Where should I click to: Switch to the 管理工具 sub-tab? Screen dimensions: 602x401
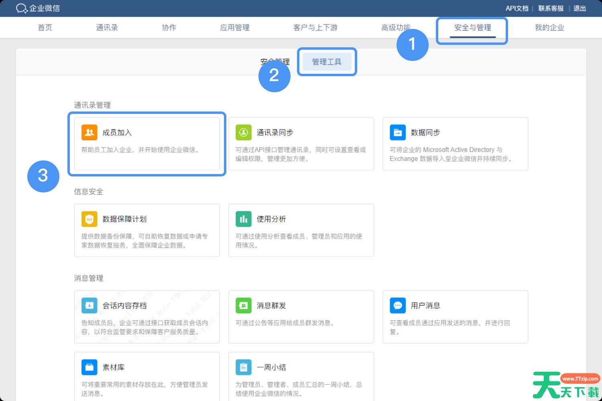(x=327, y=62)
